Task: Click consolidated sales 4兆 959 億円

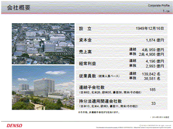Action: coord(153,50)
